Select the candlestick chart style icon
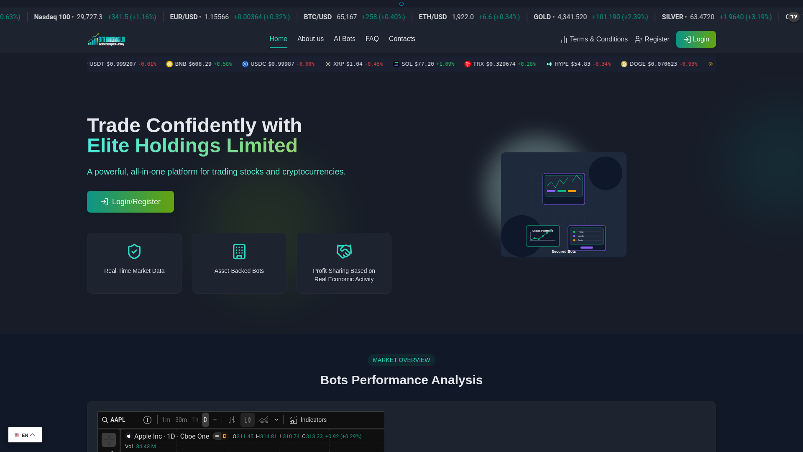Image resolution: width=803 pixels, height=452 pixels. [248, 420]
